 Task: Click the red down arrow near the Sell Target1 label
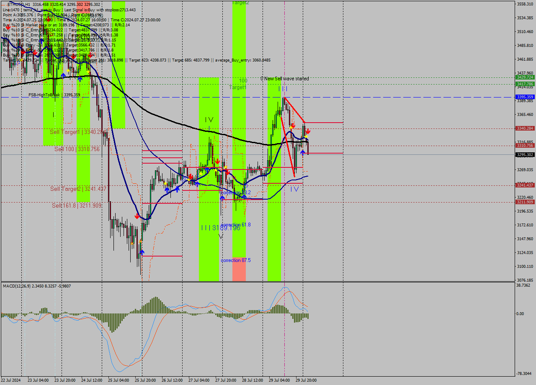click(90, 55)
